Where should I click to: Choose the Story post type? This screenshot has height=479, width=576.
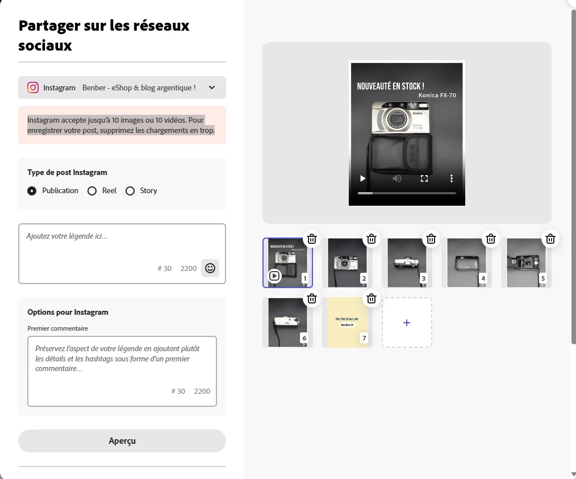point(141,191)
